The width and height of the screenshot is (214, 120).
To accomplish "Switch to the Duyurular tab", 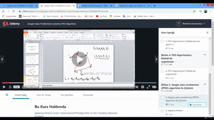I will [88, 95].
